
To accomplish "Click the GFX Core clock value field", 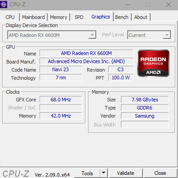I will click(x=61, y=100).
